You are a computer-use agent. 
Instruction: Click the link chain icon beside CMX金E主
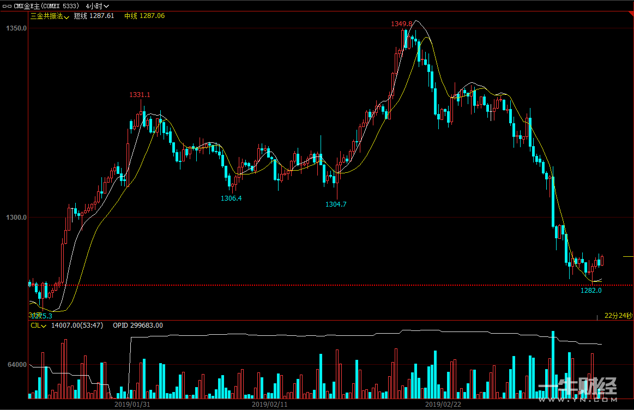7,5
